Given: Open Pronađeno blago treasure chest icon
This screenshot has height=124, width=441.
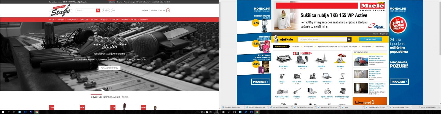Looking at the screenshot, I should click(x=342, y=91).
